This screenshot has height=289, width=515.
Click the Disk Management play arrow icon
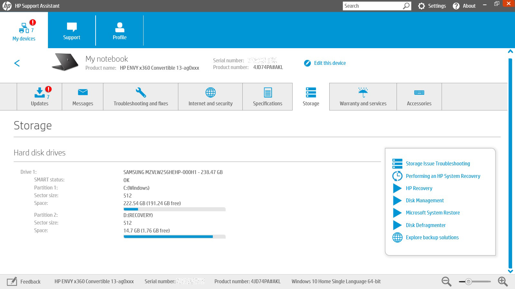tap(397, 200)
